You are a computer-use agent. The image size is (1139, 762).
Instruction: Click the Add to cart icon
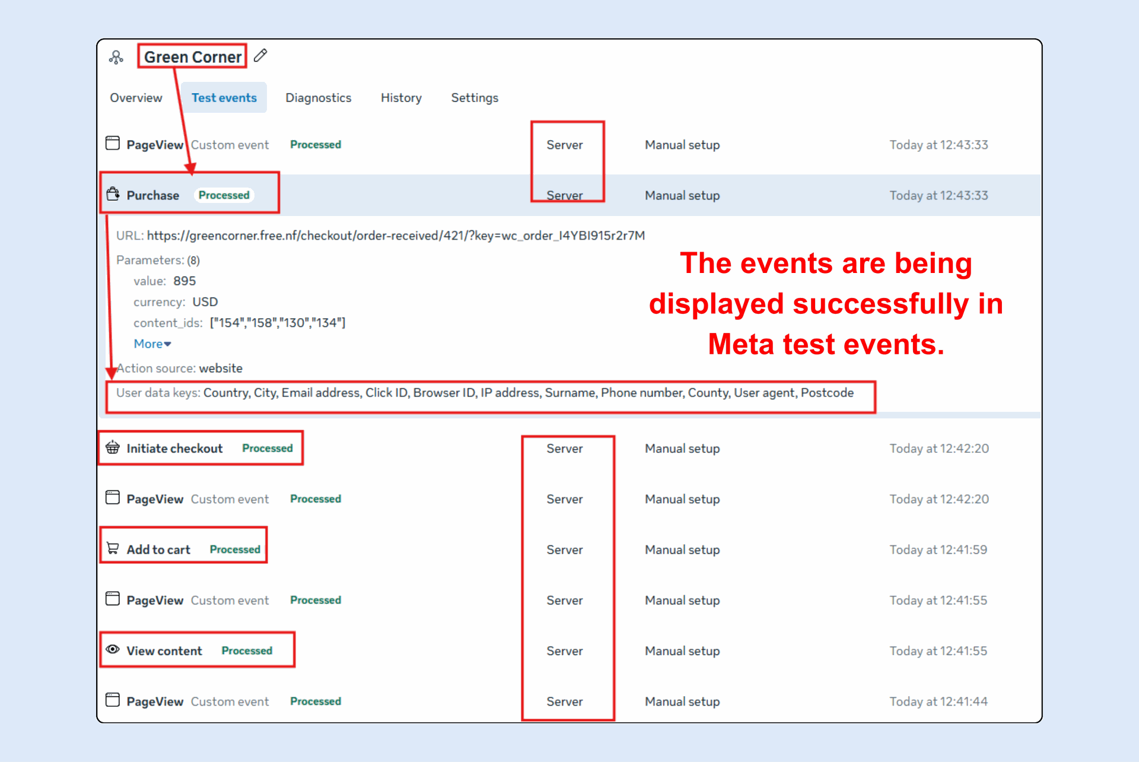coord(113,548)
